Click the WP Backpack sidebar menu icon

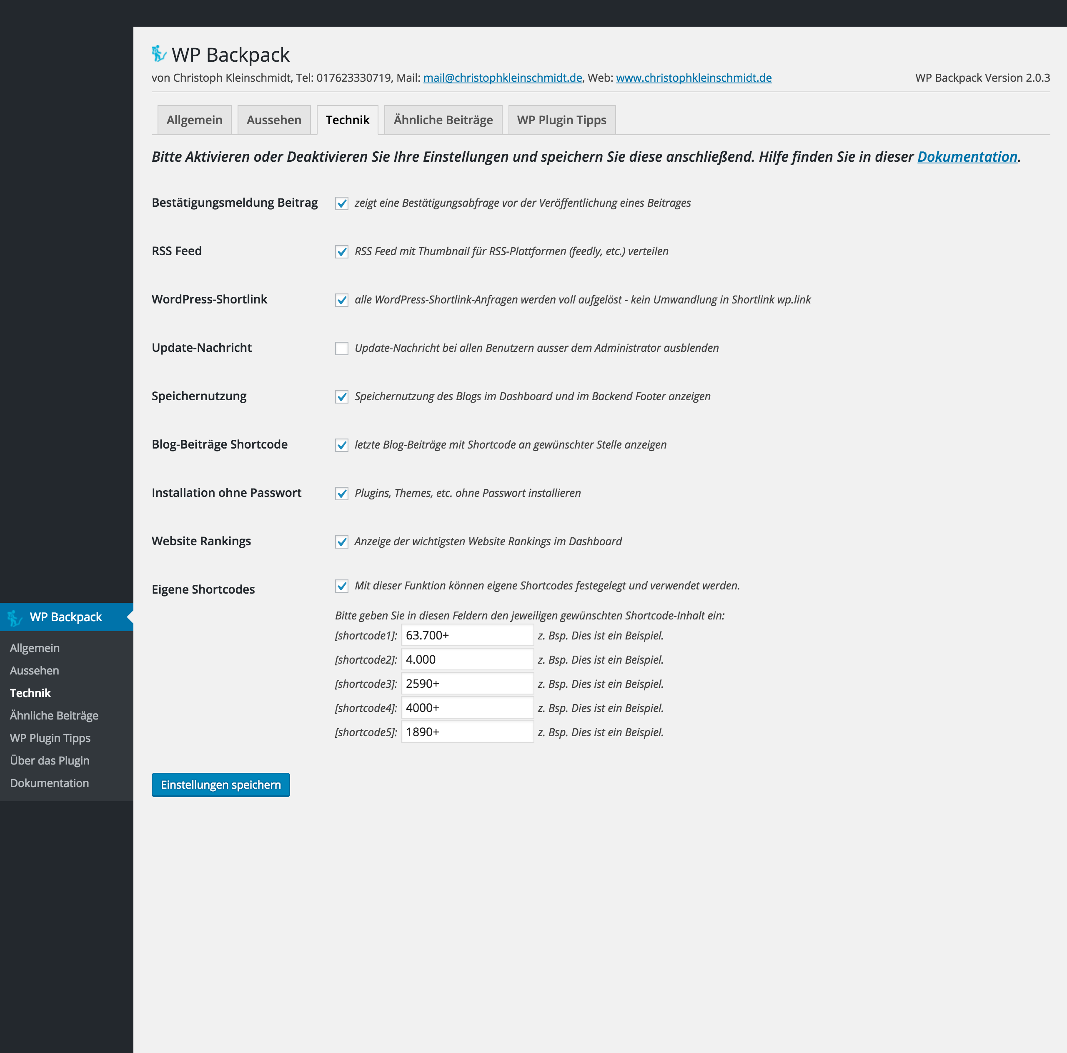coord(15,618)
